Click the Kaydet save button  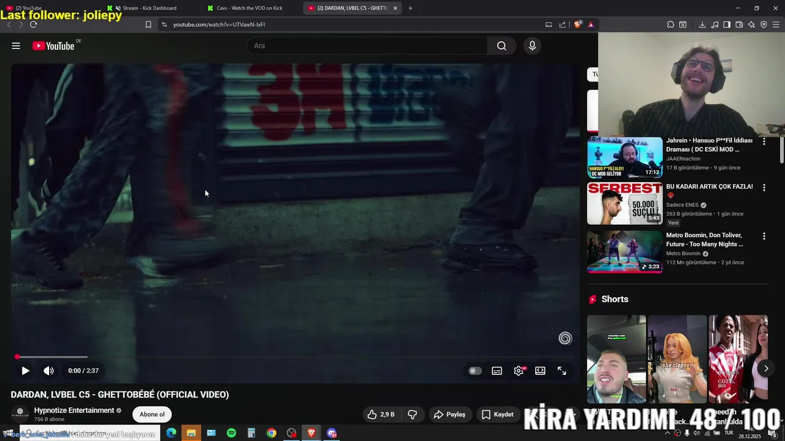[x=497, y=415]
